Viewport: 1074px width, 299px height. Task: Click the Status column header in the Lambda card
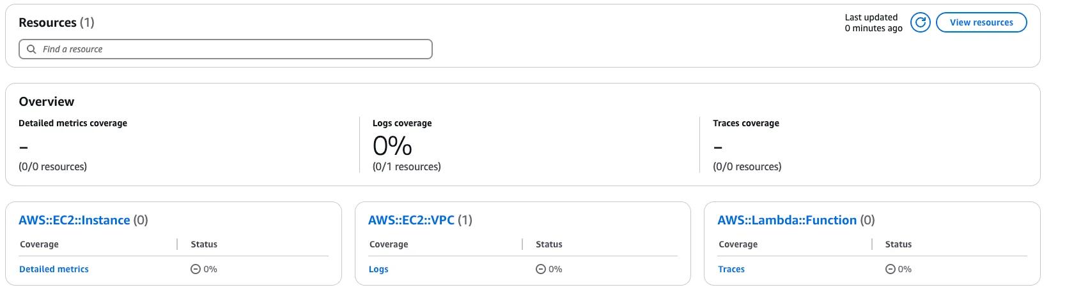(898, 245)
